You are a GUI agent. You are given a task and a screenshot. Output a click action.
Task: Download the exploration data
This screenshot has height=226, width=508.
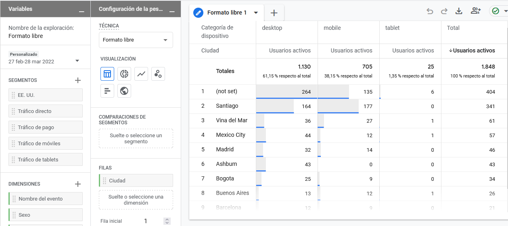[x=459, y=11]
